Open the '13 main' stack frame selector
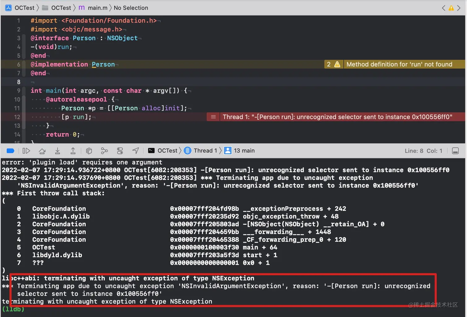 [x=239, y=151]
